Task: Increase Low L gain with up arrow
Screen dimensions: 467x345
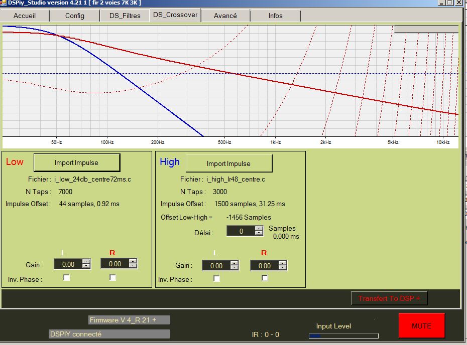Action: pos(86,262)
